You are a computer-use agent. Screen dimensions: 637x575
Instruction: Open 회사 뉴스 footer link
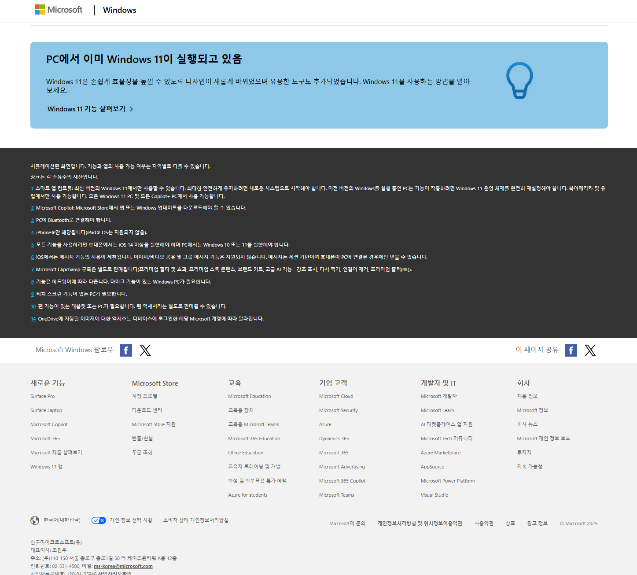click(527, 424)
